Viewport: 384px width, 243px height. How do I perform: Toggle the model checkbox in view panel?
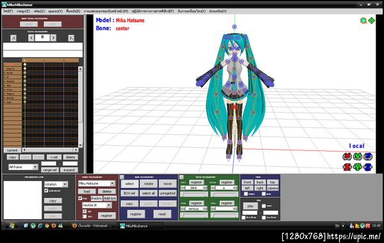point(246,194)
